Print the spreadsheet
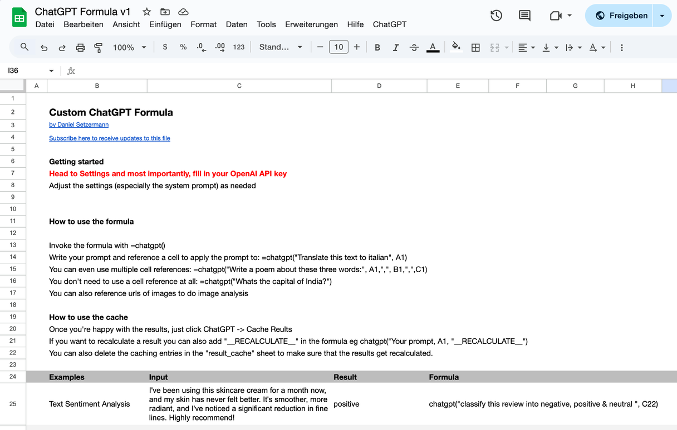This screenshot has width=677, height=430. coord(81,48)
